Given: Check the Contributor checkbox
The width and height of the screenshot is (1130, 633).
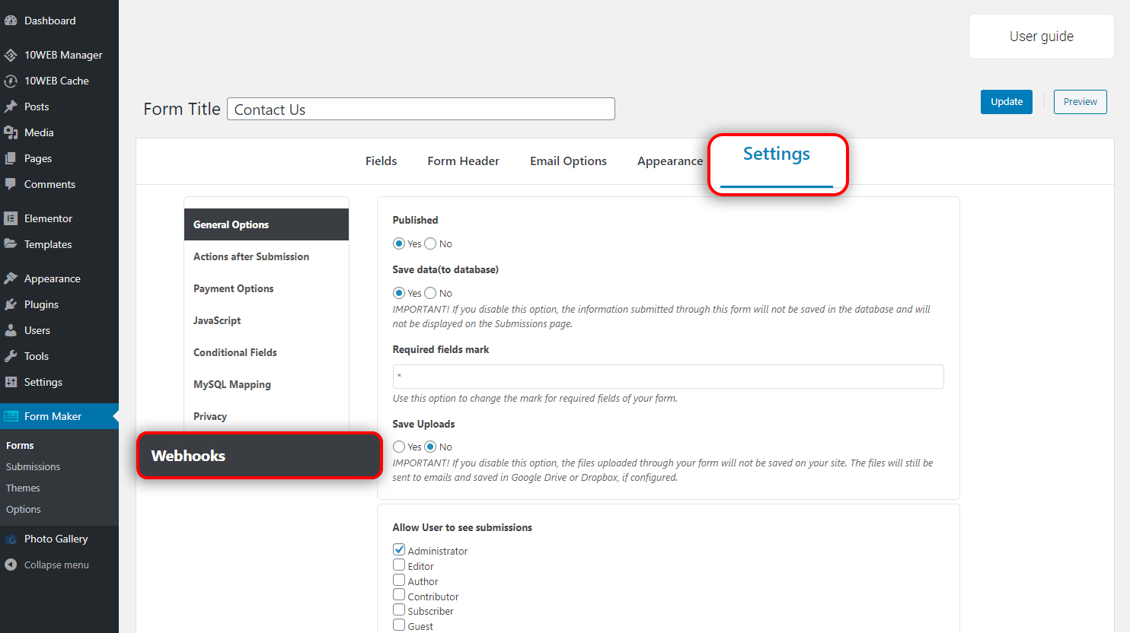Looking at the screenshot, I should pos(399,594).
